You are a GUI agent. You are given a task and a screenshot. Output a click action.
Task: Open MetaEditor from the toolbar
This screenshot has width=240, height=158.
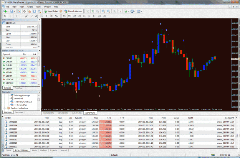[61, 11]
